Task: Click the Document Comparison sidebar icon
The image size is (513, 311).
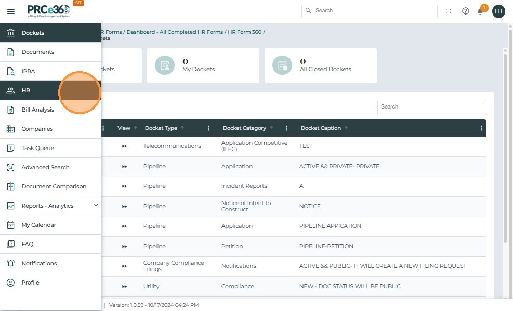Action: [10, 186]
